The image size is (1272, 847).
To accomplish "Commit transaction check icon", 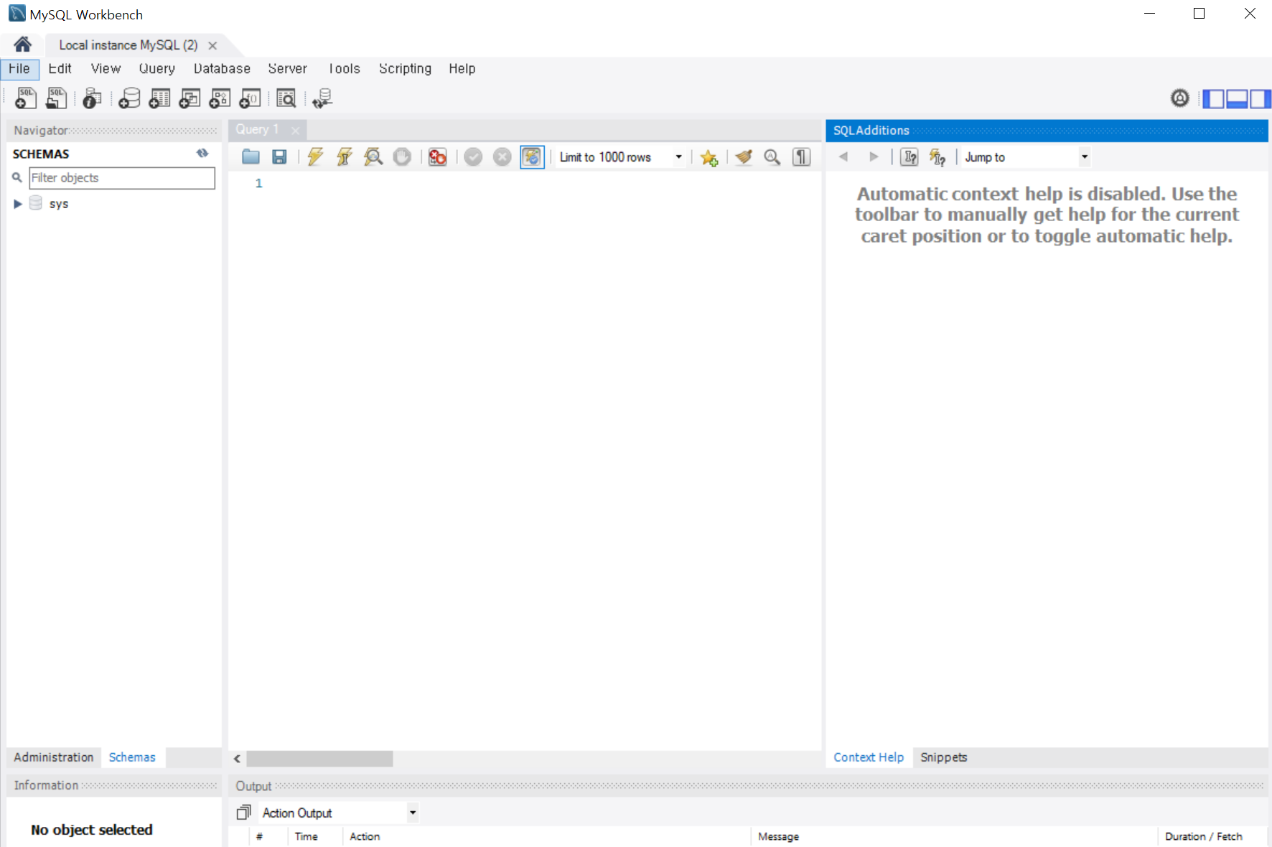I will [473, 156].
